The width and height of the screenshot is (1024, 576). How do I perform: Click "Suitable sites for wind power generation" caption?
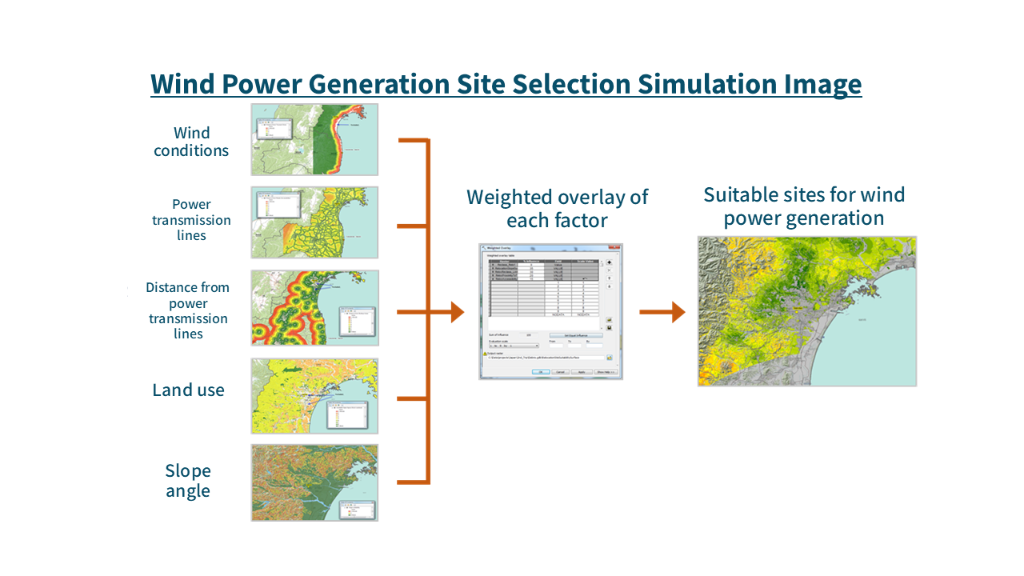pos(804,206)
